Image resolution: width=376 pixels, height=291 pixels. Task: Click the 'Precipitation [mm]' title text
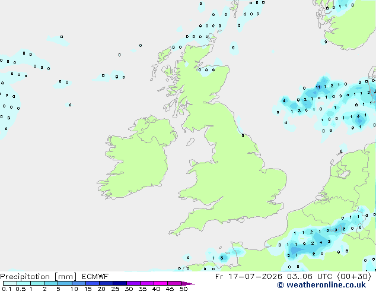point(38,277)
